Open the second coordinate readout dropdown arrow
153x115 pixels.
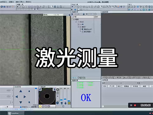13,96
